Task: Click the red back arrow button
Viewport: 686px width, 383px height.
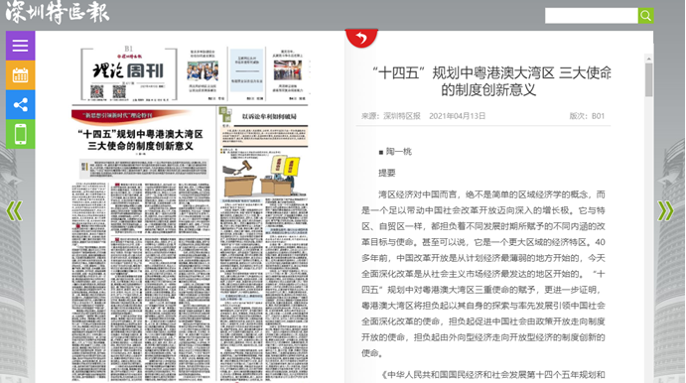Action: (361, 38)
